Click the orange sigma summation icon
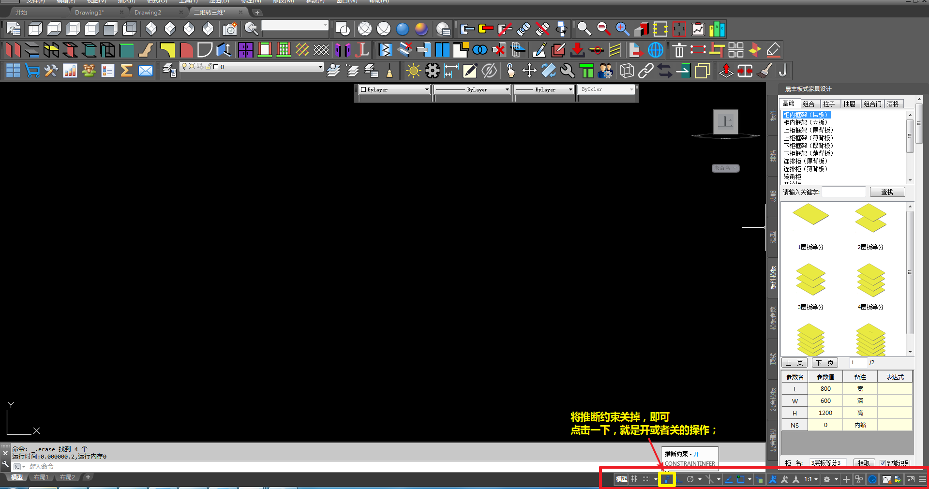 (126, 71)
